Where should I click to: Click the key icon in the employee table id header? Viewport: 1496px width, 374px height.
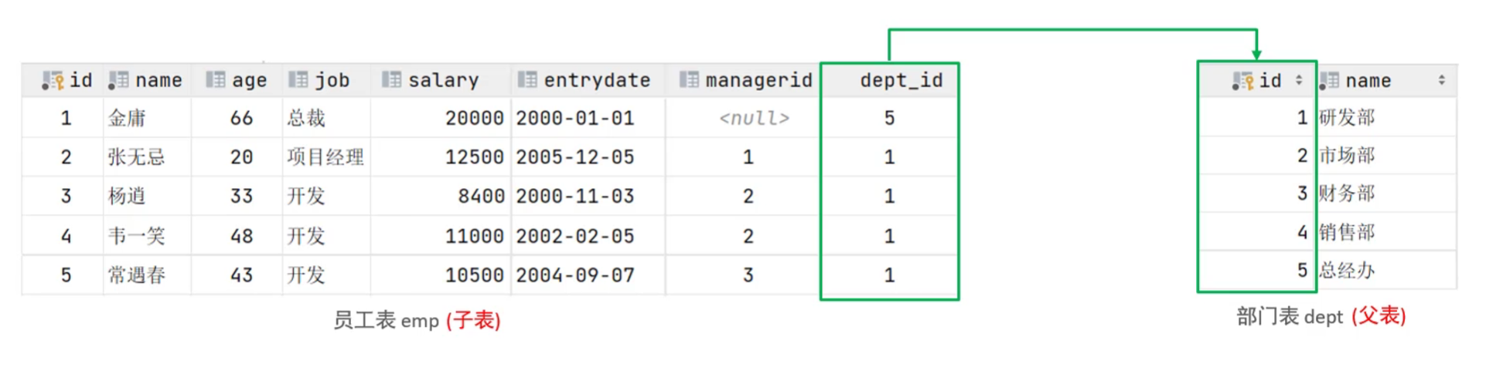point(53,80)
